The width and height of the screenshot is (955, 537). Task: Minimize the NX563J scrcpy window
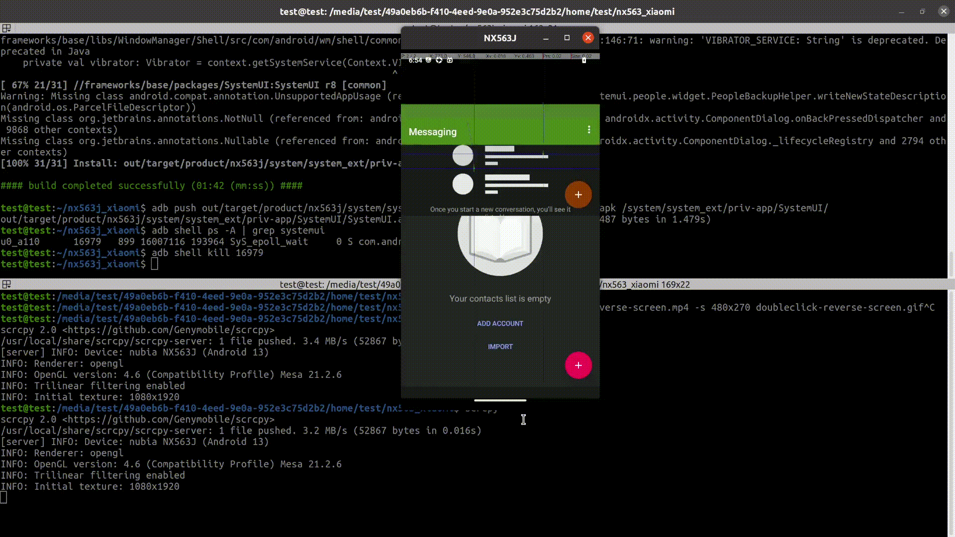point(546,38)
